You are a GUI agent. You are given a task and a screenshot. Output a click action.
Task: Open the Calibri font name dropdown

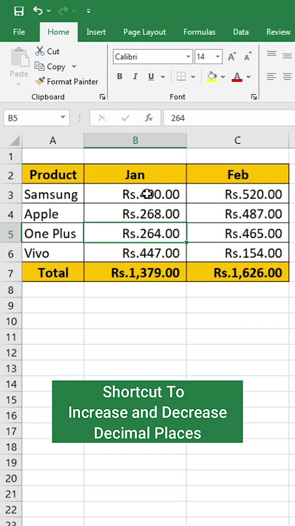pos(189,57)
